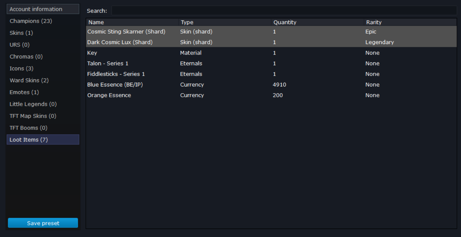Click Skin (shard) type of Lux row
Viewport: 461px width, 237px height.
point(196,42)
